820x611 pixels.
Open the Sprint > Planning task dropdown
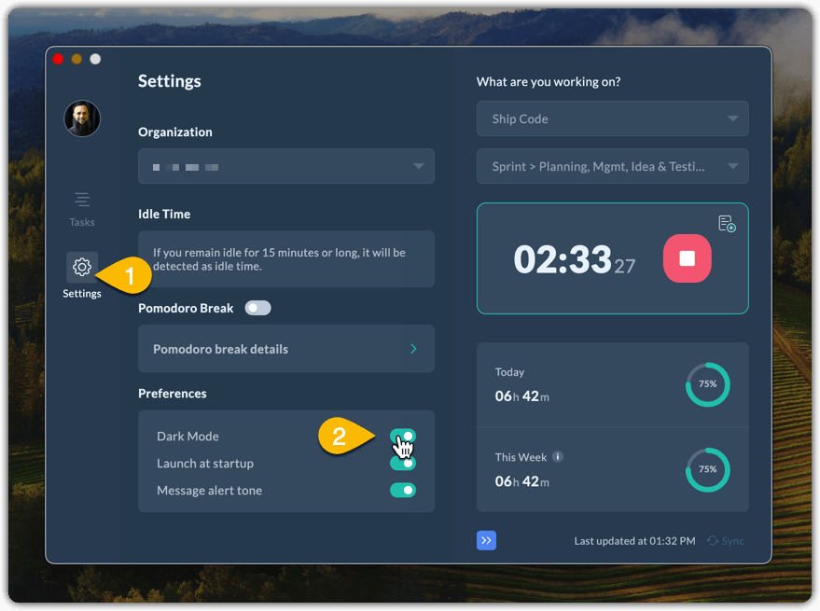[x=612, y=167]
